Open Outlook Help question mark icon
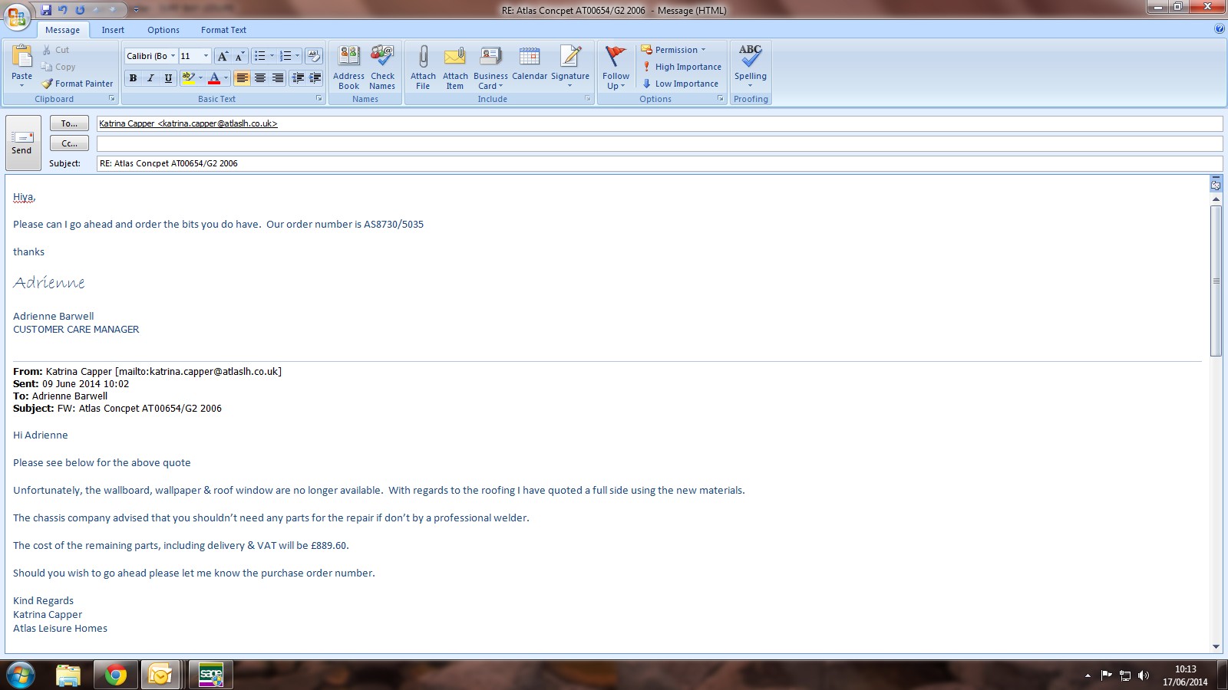 (1220, 29)
